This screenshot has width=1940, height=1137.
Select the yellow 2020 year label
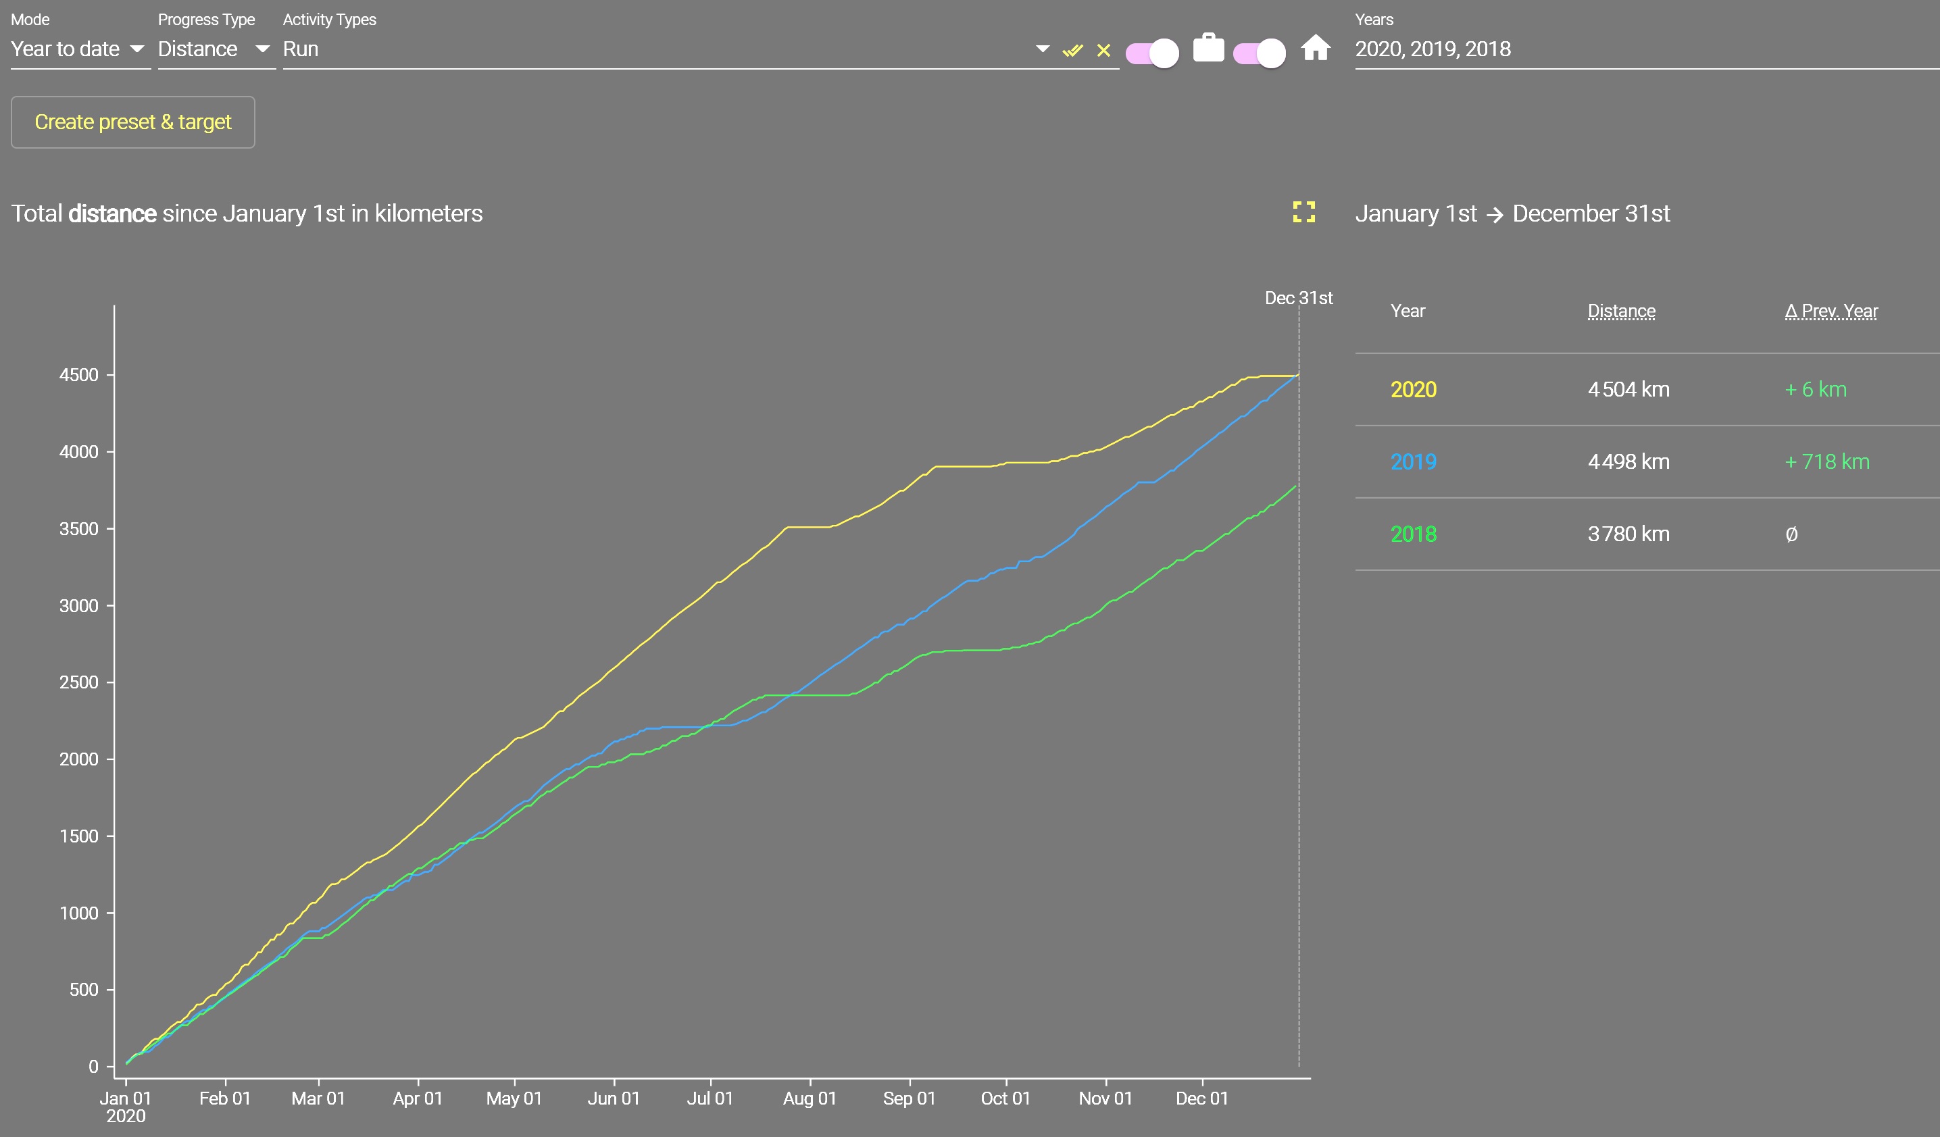(x=1413, y=390)
